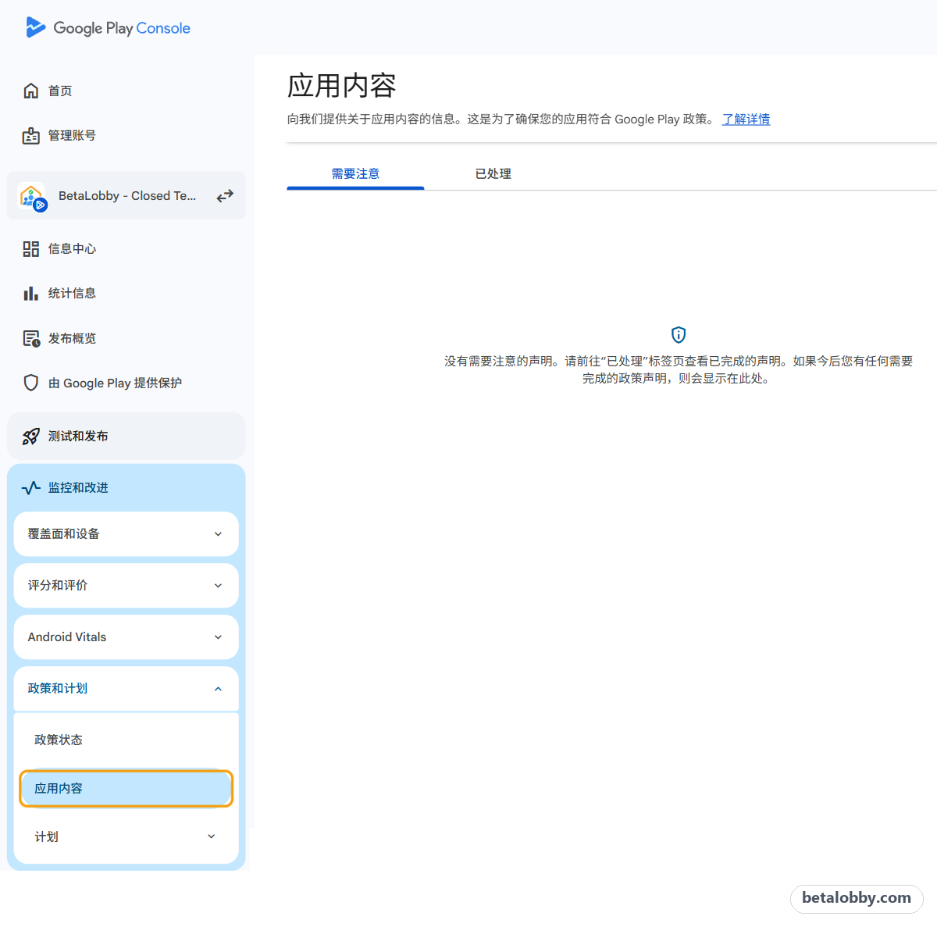Click the account badge icon beside 管理账号
Viewport: 937px width, 927px height.
coord(30,136)
